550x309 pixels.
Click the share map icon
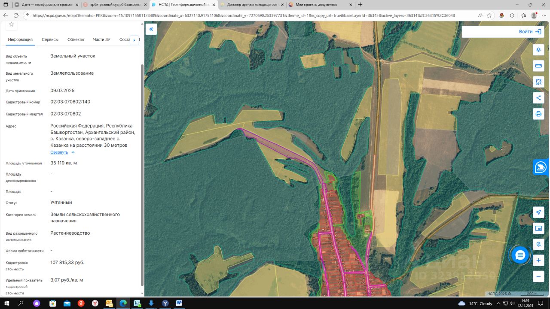tap(538, 98)
